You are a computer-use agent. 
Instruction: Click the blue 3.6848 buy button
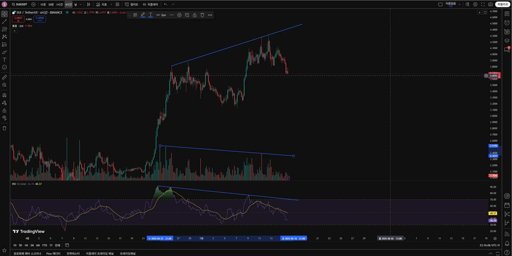[x=40, y=19]
